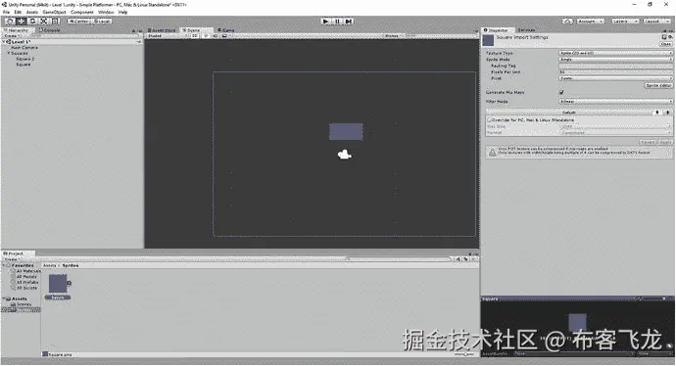Switch to the Services tab

(x=526, y=30)
